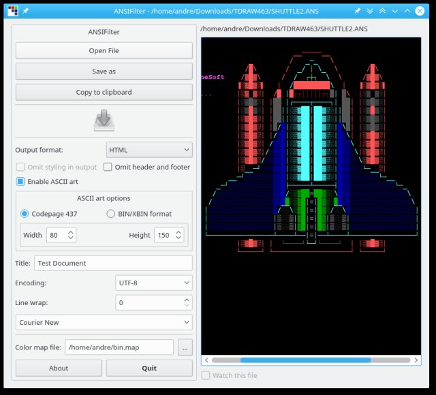Open the Output format HTML dropdown
The height and width of the screenshot is (395, 436).
click(x=149, y=150)
